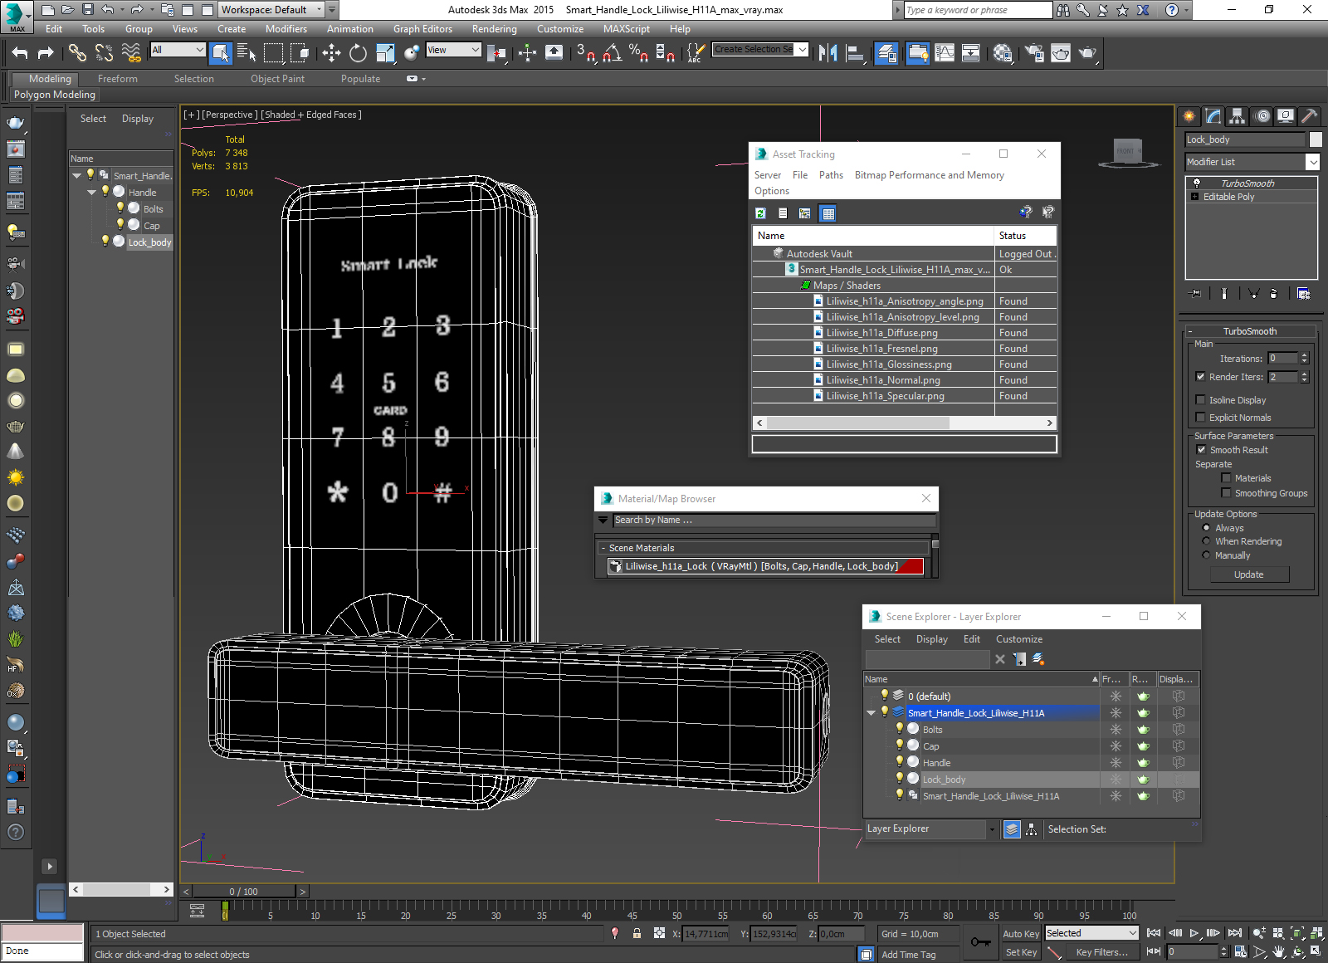Toggle TurboSmooth modifier lightbulb in stack

(x=1196, y=183)
